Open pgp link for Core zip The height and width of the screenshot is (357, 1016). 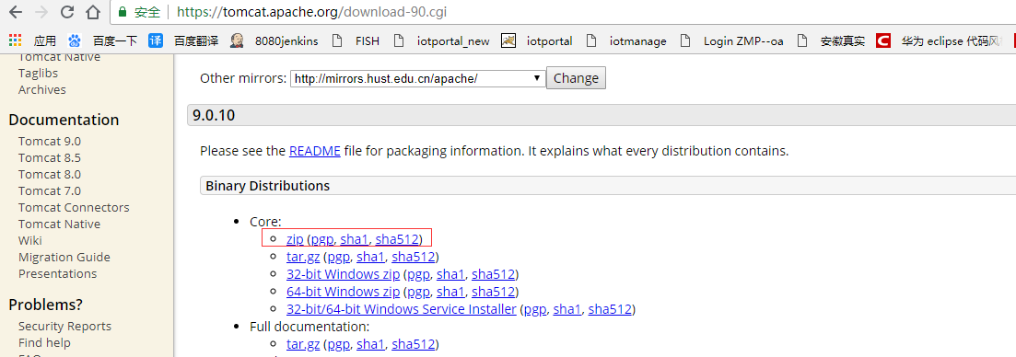322,239
